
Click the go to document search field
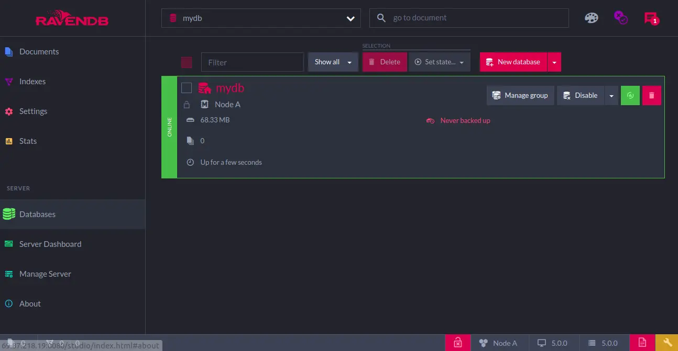tap(469, 18)
